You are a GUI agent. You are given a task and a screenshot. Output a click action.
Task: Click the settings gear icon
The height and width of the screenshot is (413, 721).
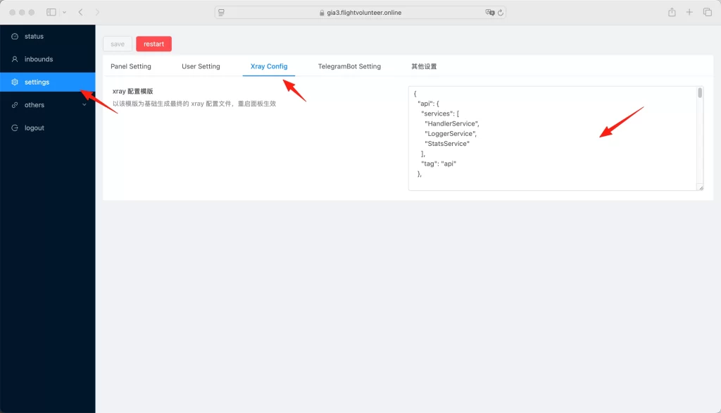click(x=15, y=82)
